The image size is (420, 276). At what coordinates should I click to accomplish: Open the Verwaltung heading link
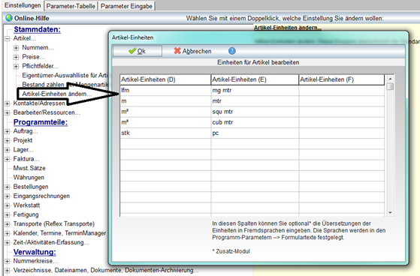point(35,252)
